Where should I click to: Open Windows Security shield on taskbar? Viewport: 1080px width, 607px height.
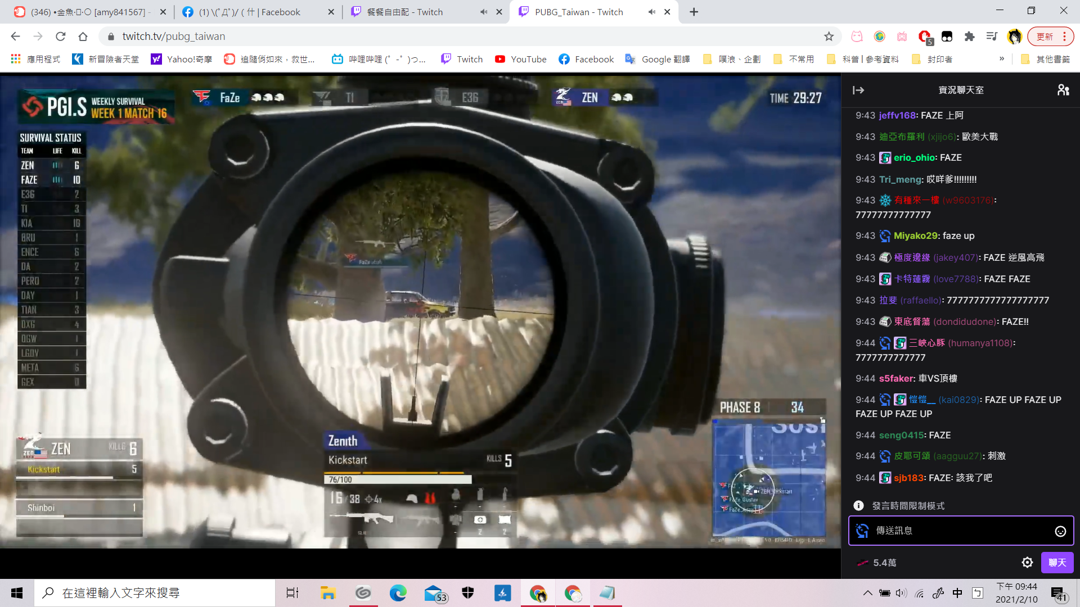(x=468, y=593)
